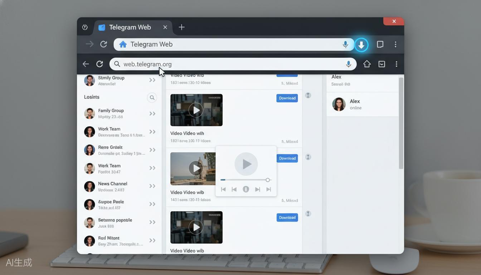
Task: Click the right panel vertical scrollbar
Action: point(401,123)
